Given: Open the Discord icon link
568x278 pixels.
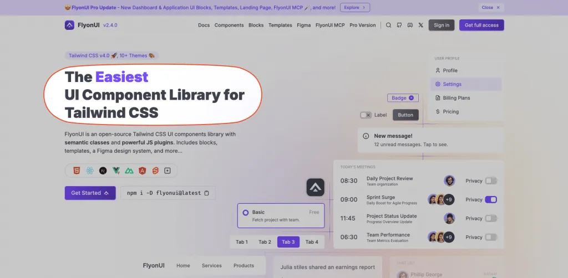Looking at the screenshot, I should click(x=410, y=25).
